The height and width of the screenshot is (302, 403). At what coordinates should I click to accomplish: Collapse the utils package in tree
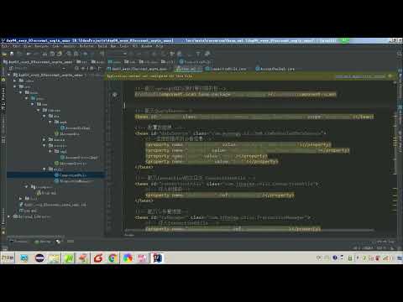click(44, 169)
